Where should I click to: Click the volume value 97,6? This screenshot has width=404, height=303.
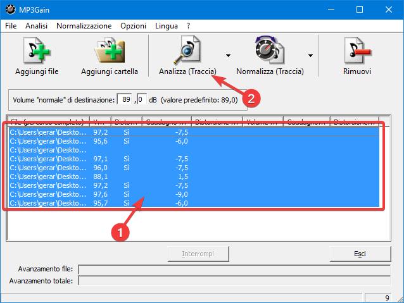point(101,194)
